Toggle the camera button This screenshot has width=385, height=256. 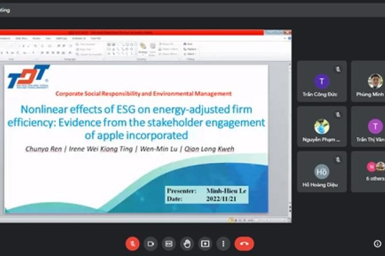(x=151, y=243)
